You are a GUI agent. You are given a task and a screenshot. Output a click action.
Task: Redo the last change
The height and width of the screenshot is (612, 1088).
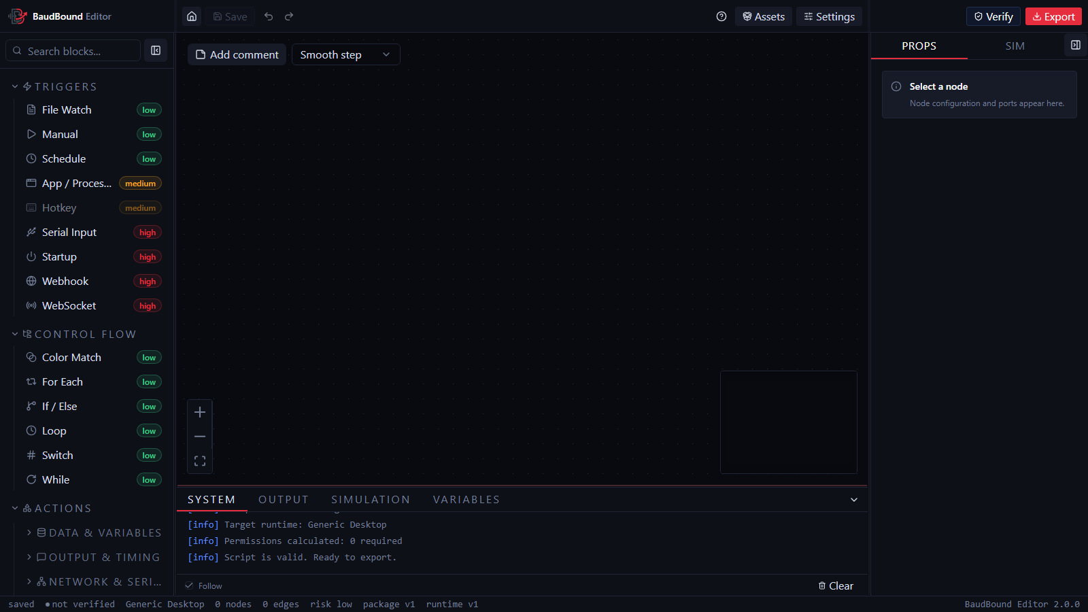click(x=289, y=16)
